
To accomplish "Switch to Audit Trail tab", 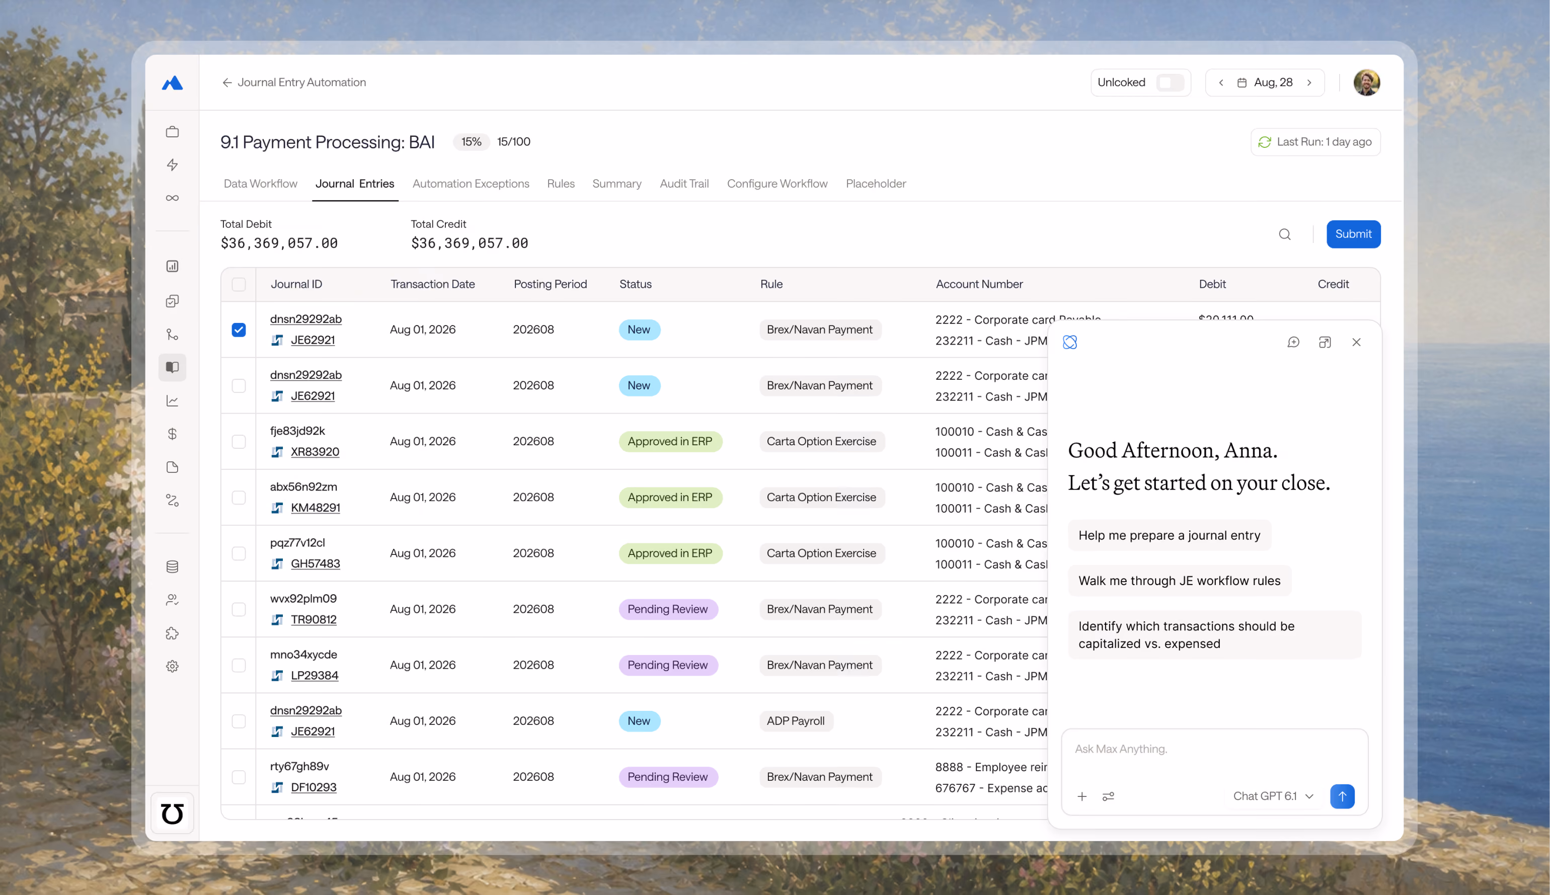I will click(x=684, y=184).
